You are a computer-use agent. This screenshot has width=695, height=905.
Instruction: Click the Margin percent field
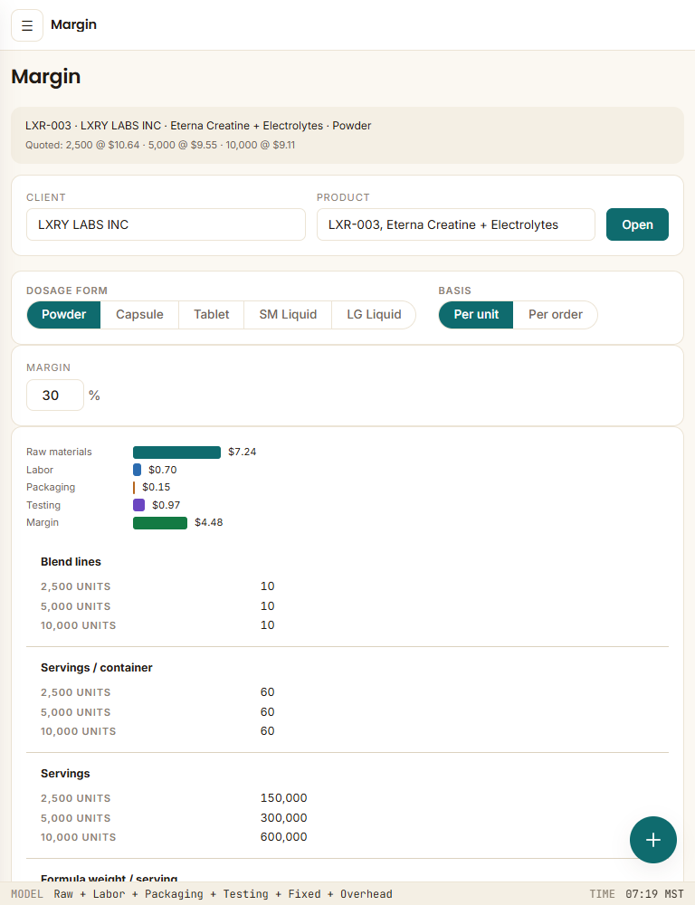55,395
